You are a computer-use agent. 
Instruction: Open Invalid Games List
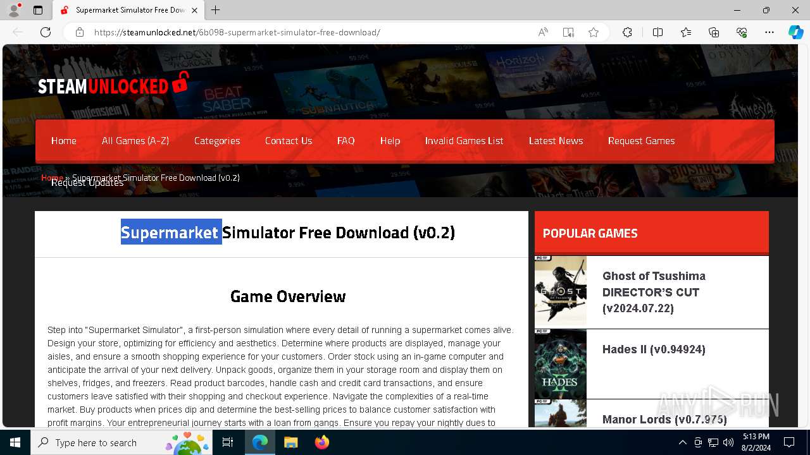coord(464,141)
